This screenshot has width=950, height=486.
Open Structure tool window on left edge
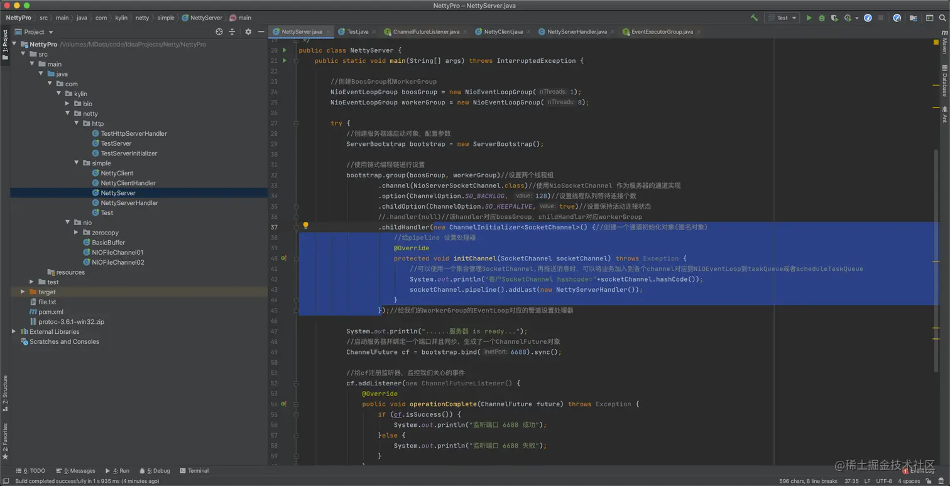click(5, 393)
